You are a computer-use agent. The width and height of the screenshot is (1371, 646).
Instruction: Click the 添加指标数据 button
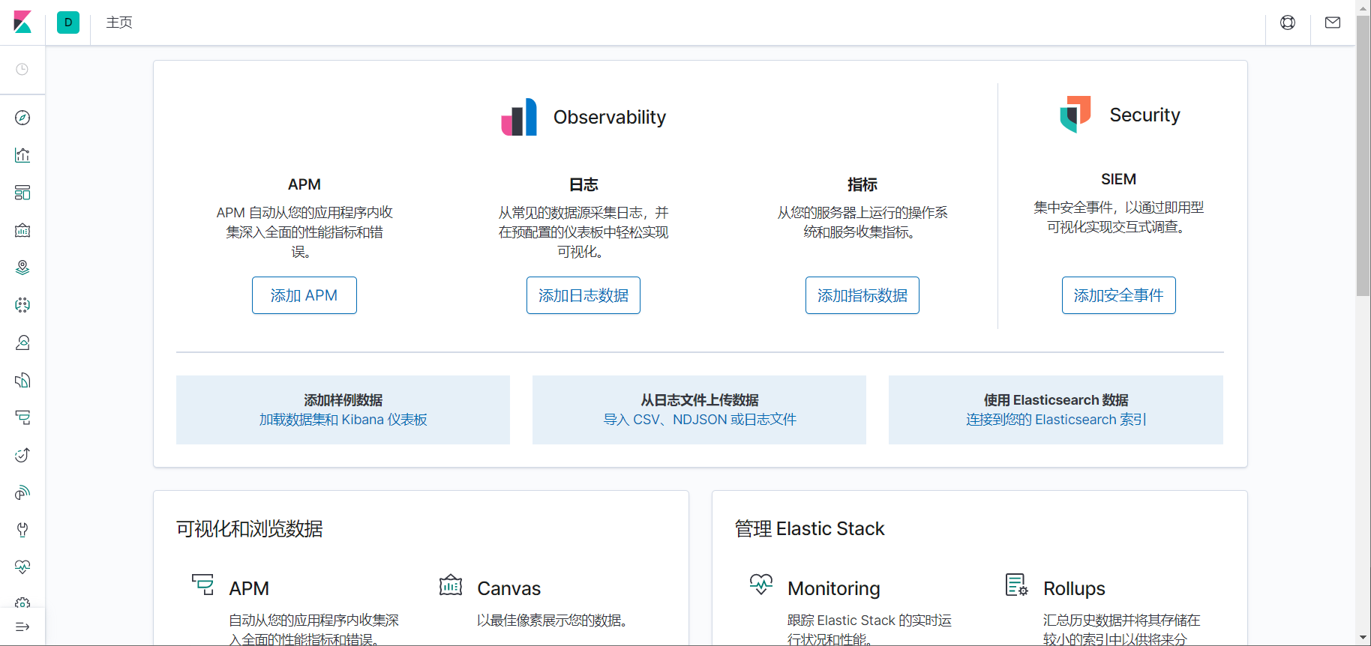[862, 295]
